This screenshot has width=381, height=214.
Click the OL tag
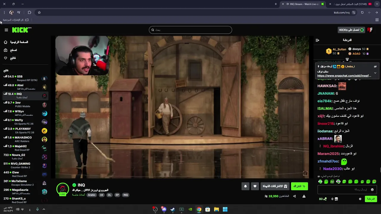click(109, 195)
